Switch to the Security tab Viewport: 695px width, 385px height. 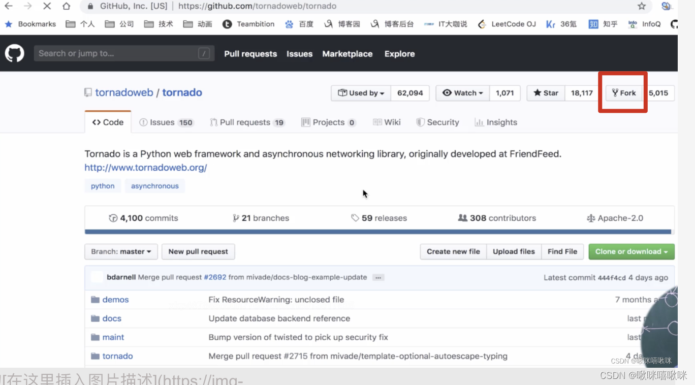437,122
